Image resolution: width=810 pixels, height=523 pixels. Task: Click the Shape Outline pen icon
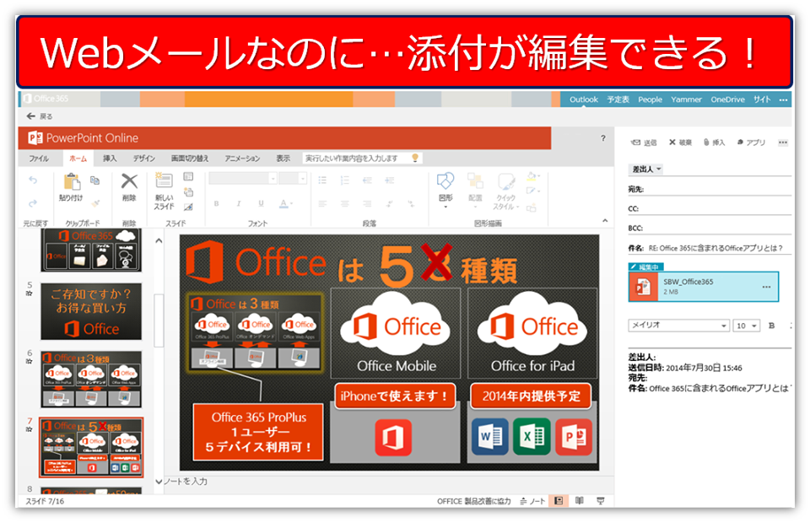[532, 191]
